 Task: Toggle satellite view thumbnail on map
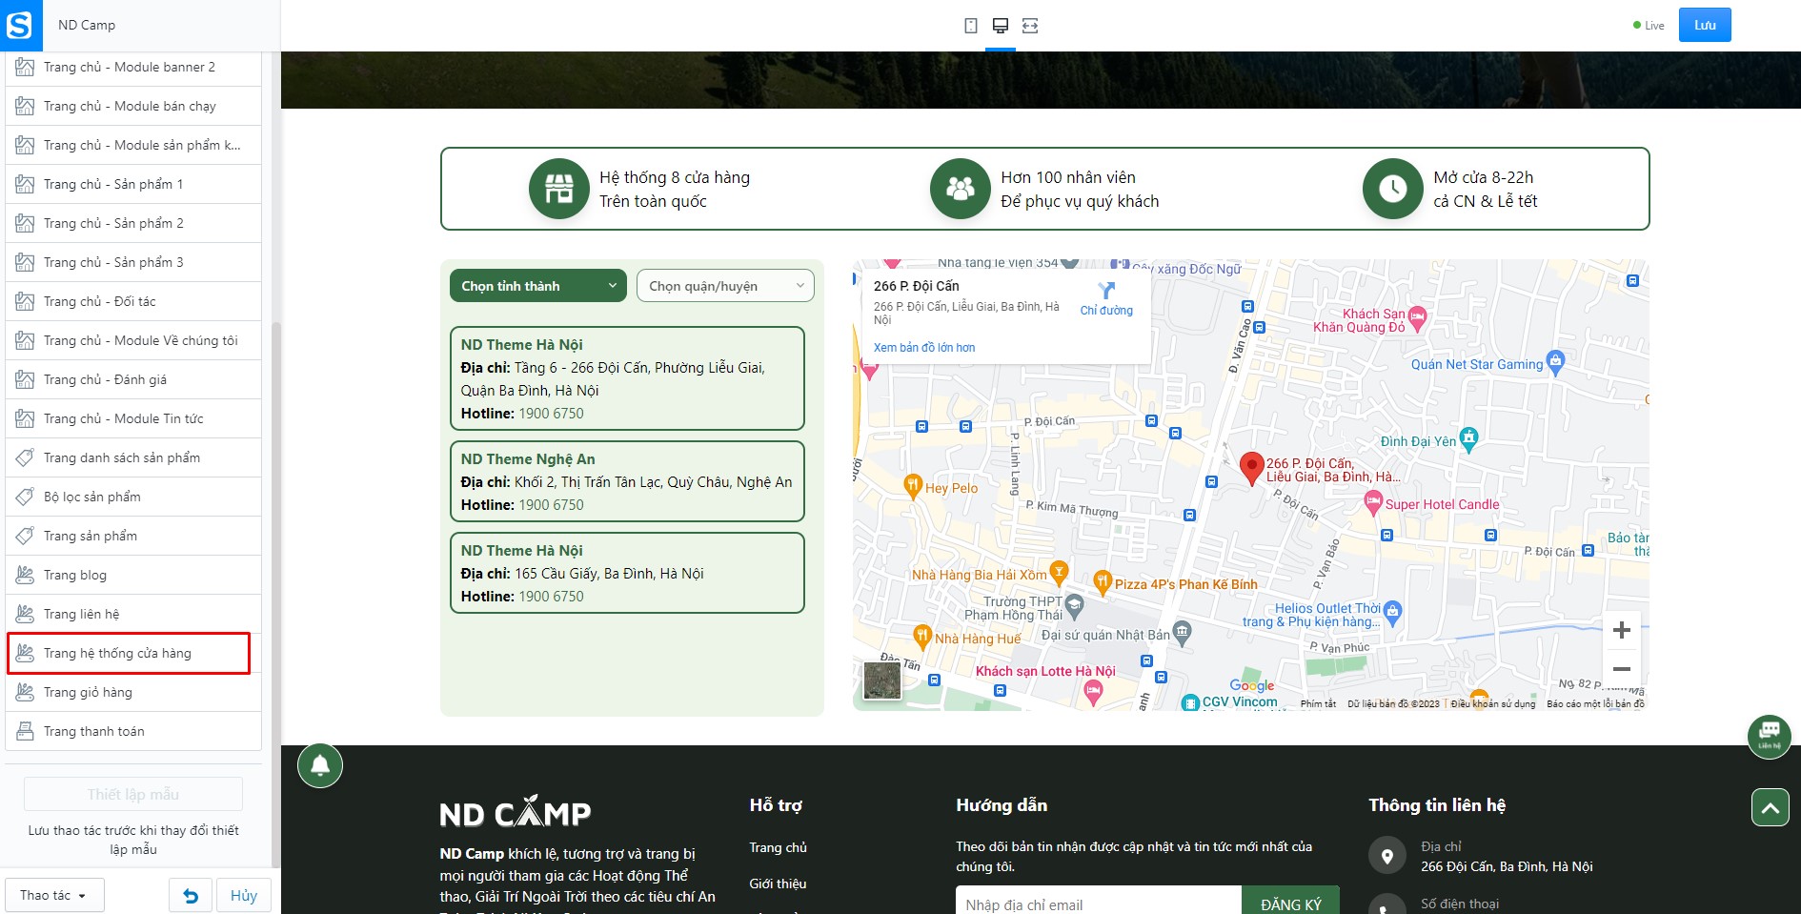pyautogui.click(x=882, y=680)
